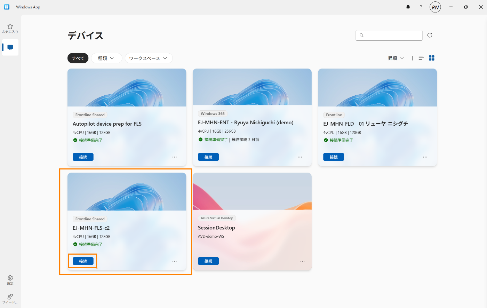Expand the ワークスペース filter dropdown
Image resolution: width=487 pixels, height=308 pixels.
point(149,58)
